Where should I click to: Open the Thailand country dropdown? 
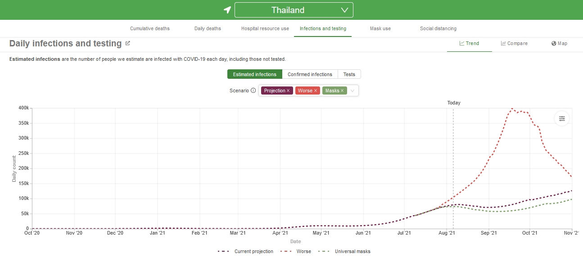294,10
